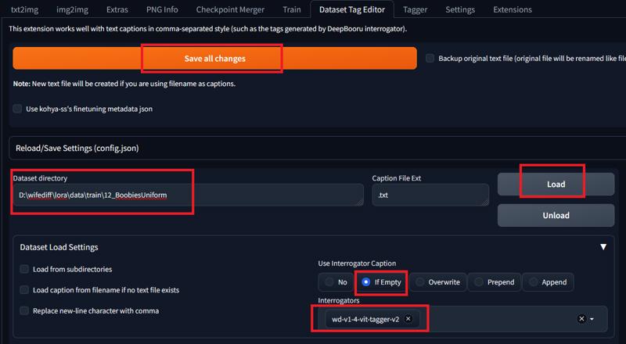
Task: Select the No interrogator caption option
Action: click(336, 282)
